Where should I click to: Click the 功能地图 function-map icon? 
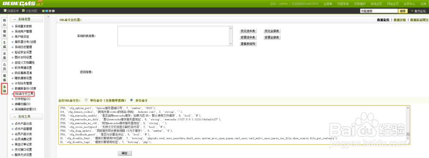(23, 11)
